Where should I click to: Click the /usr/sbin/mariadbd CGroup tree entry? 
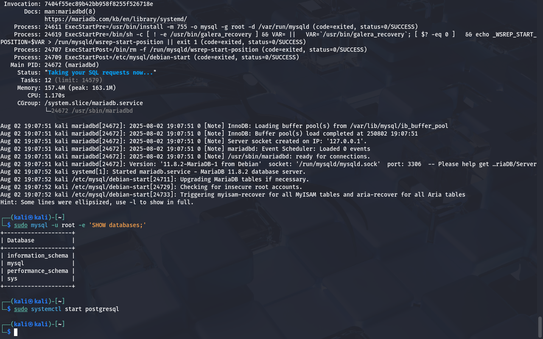pos(92,111)
